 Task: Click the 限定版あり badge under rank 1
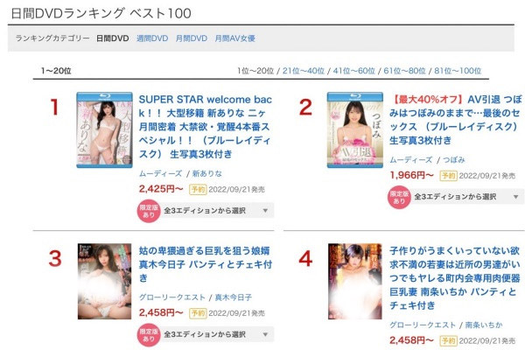(x=149, y=211)
